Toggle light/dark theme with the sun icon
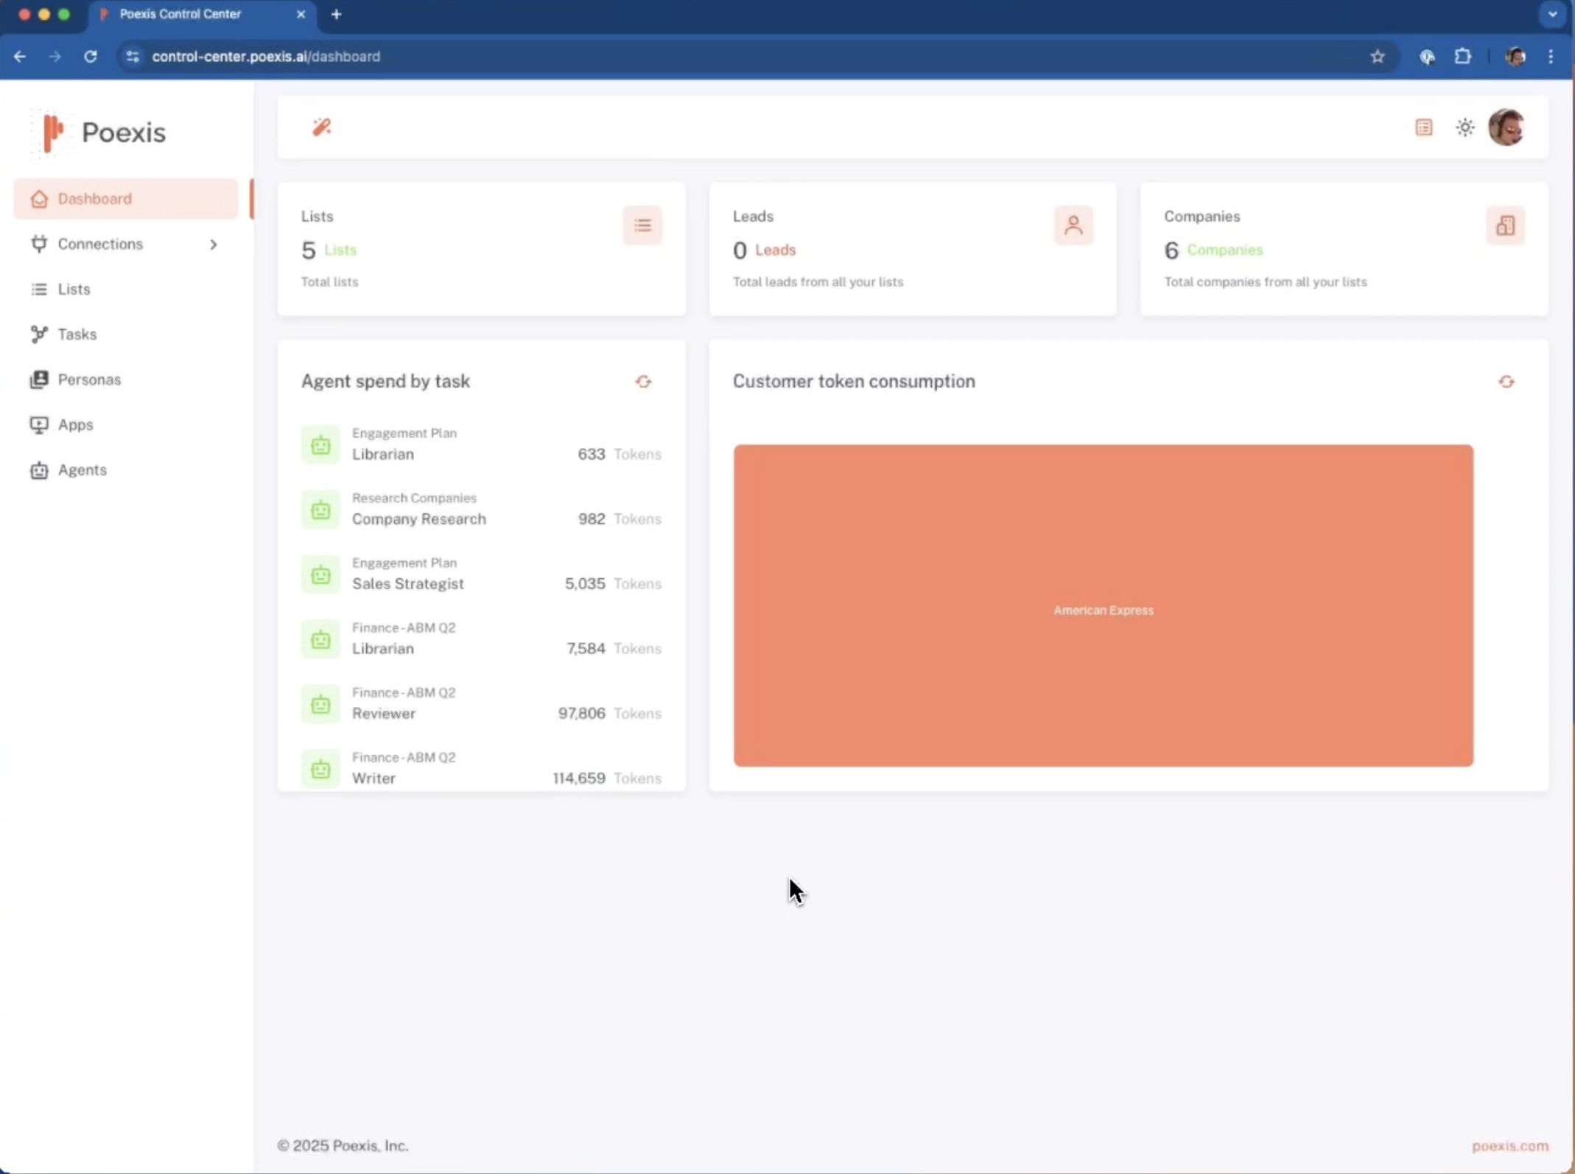The height and width of the screenshot is (1174, 1575). pyautogui.click(x=1464, y=127)
